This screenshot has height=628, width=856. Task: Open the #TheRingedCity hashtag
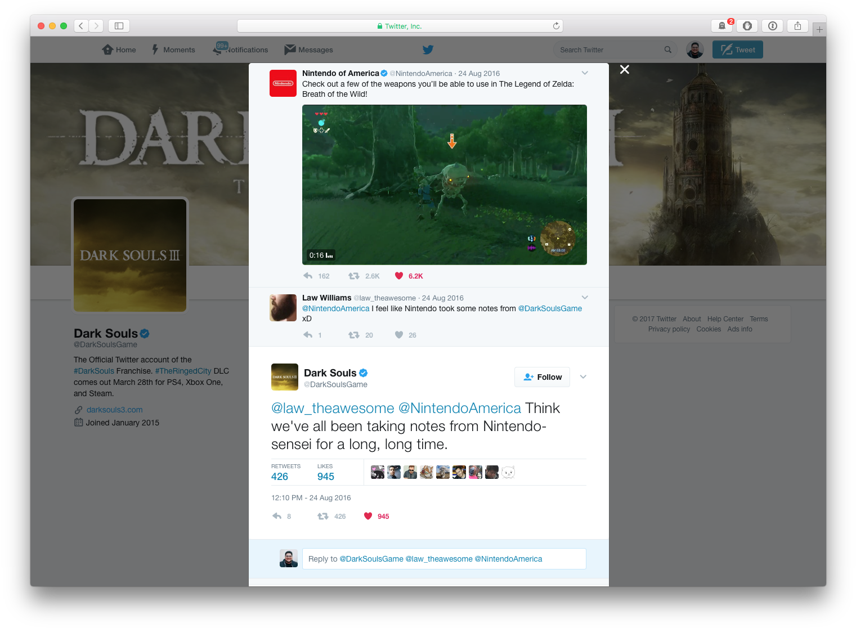183,371
